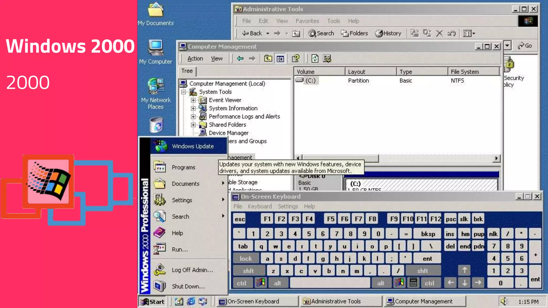The height and width of the screenshot is (308, 548).
Task: Click the green Back arrow in Computer Management
Action: (x=240, y=59)
